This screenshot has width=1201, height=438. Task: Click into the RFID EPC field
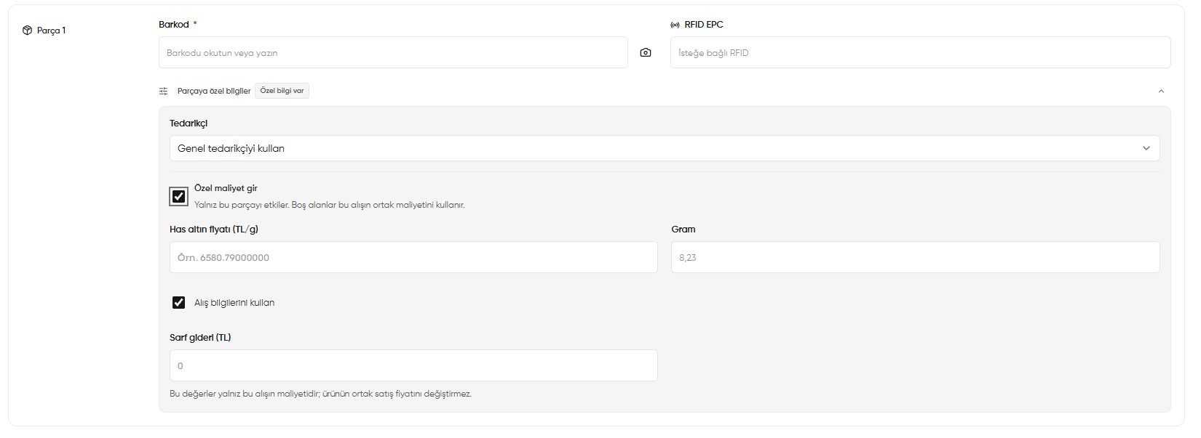pos(920,52)
